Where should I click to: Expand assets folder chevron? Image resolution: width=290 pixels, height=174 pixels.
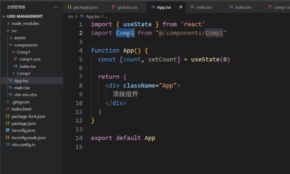(11, 38)
